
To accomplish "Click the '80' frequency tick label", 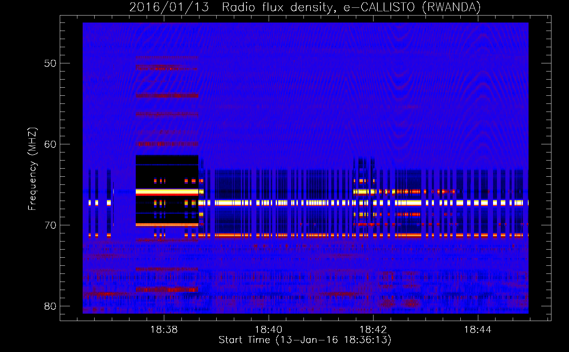I will click(50, 306).
